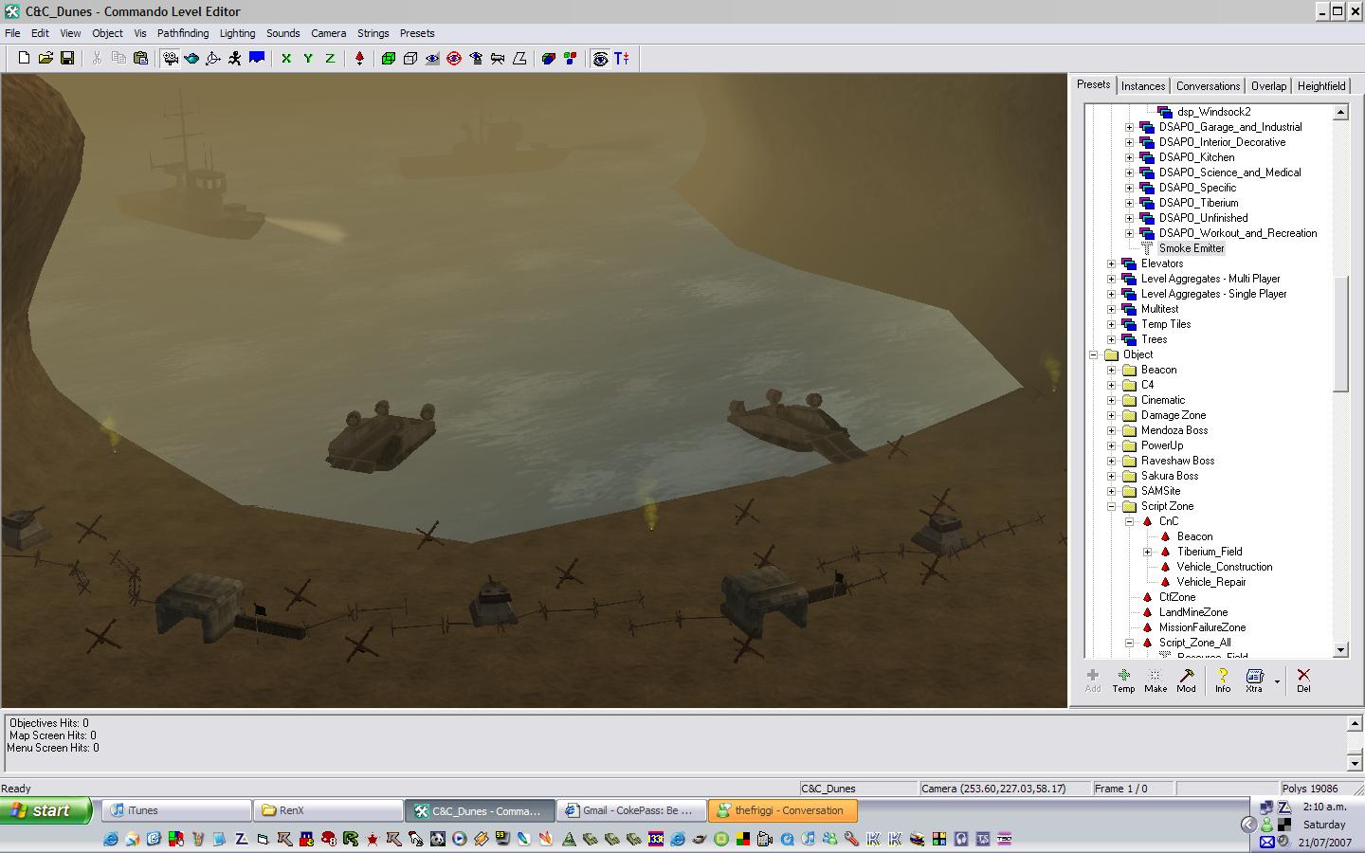The image size is (1365, 853).
Task: Select the Vehicle_Construction script zone
Action: pos(1224,567)
